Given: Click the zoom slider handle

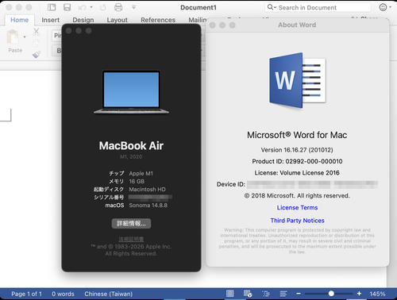Looking at the screenshot, I should click(x=331, y=294).
